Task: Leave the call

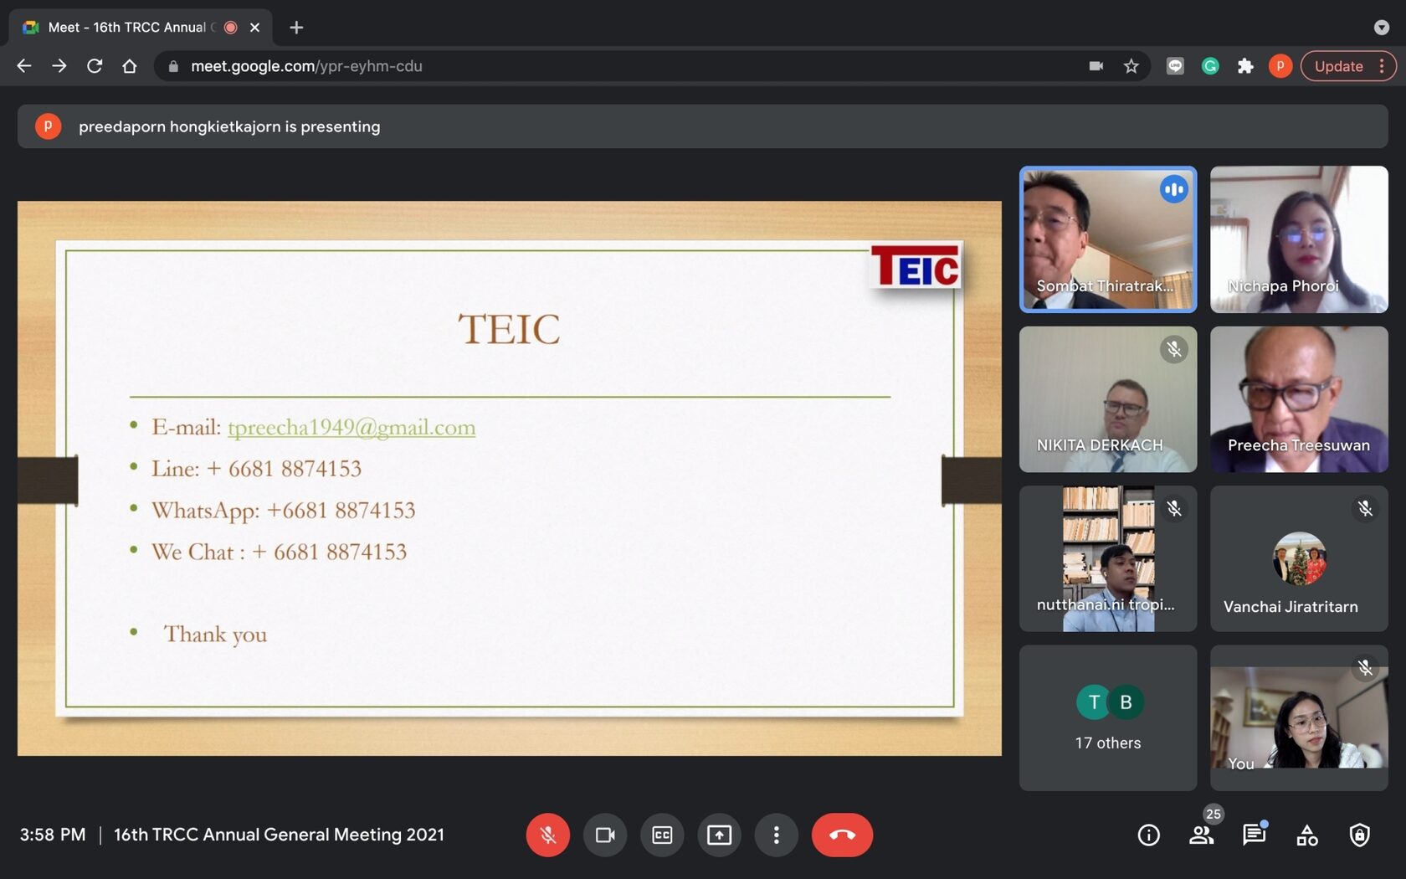Action: (842, 835)
